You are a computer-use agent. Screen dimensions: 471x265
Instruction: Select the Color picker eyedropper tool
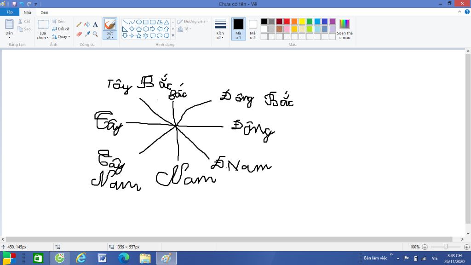87,34
